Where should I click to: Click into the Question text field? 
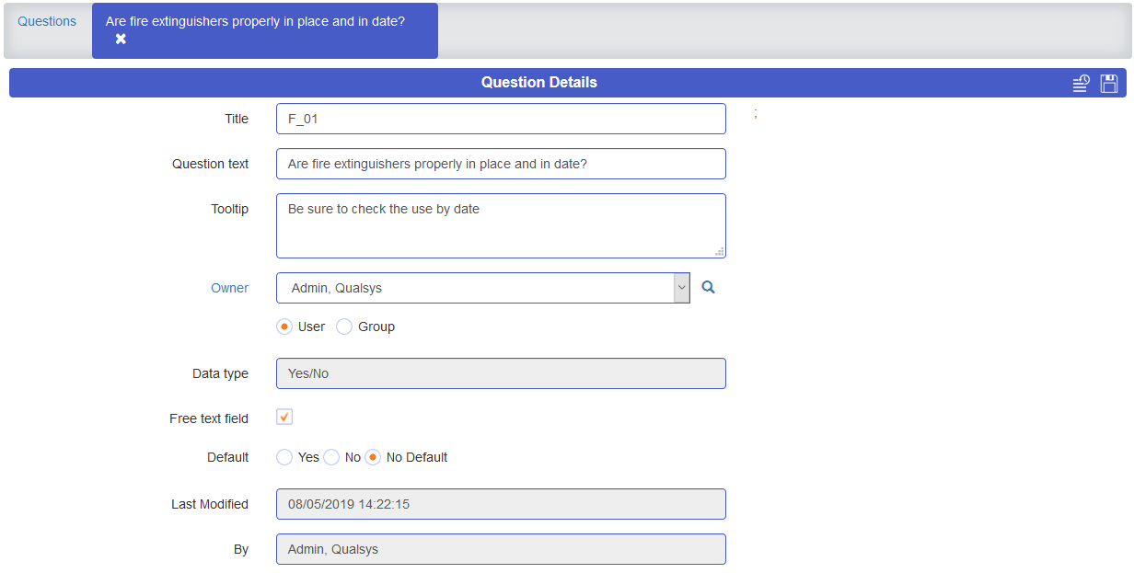pos(501,164)
